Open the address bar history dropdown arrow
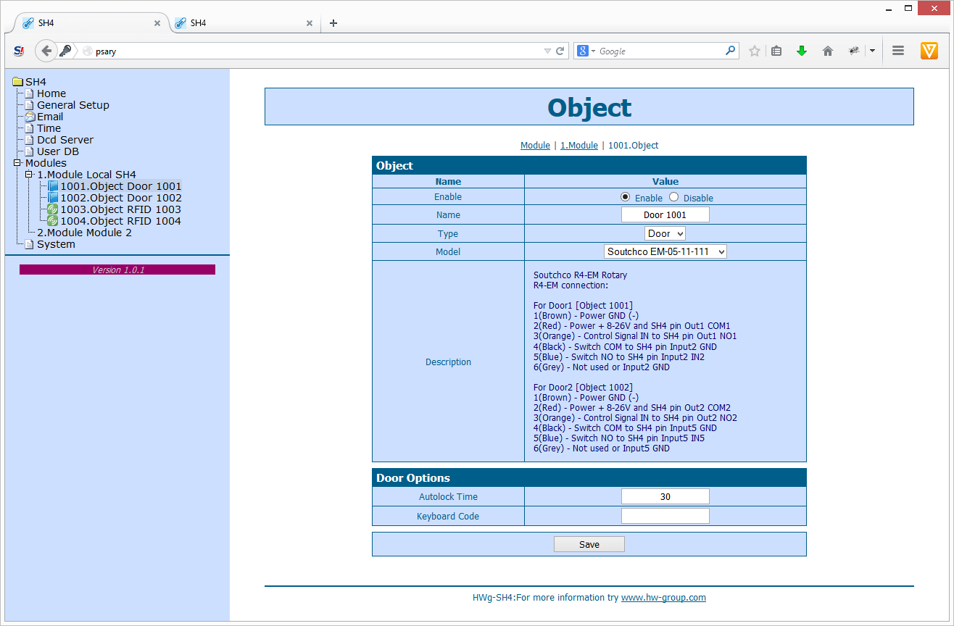954x626 pixels. [x=547, y=51]
